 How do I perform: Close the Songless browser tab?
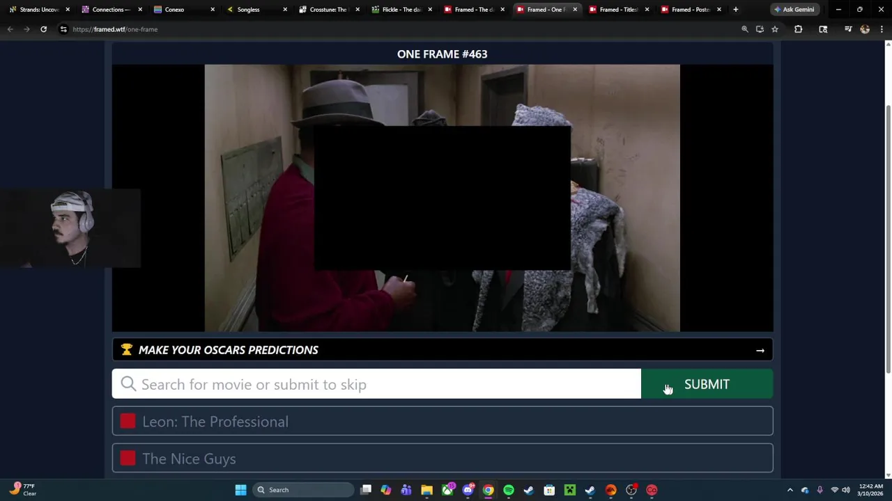pyautogui.click(x=284, y=10)
